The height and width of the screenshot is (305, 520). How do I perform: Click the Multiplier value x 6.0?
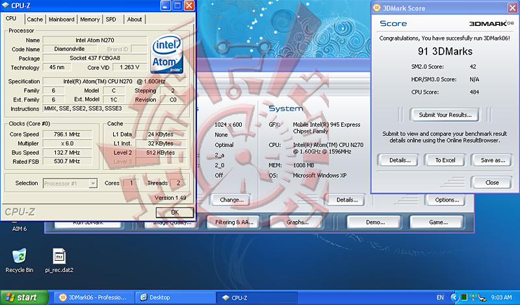[x=67, y=143]
